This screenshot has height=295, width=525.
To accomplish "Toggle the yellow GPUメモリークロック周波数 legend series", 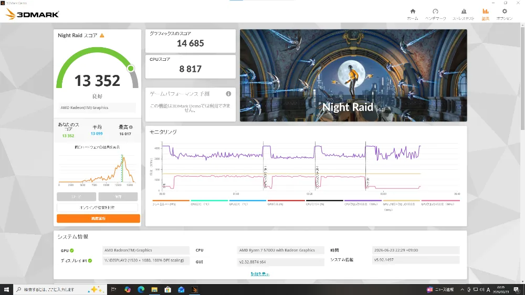I will coord(402,204).
